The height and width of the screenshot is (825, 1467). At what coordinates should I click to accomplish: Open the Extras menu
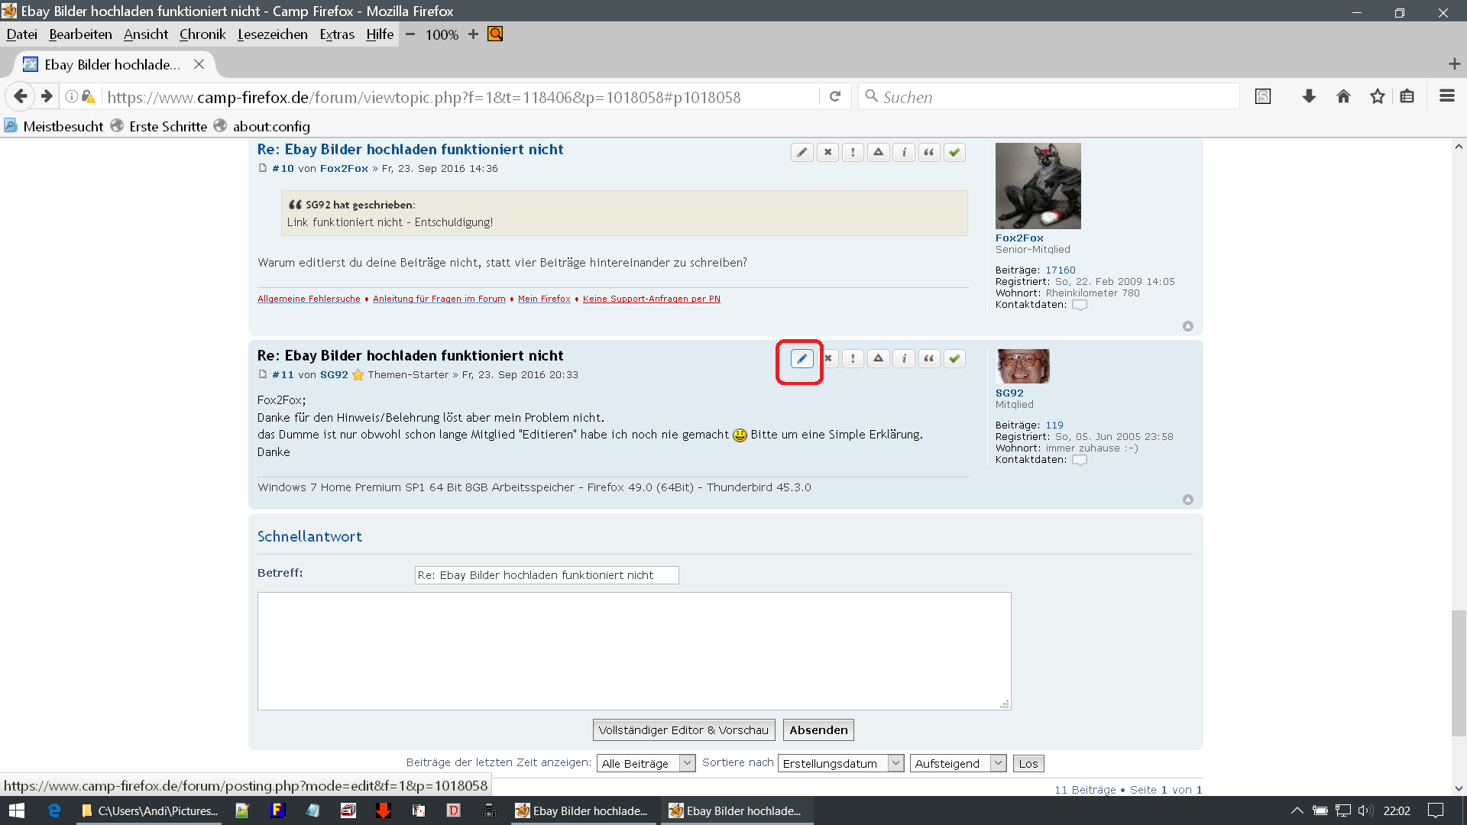pyautogui.click(x=337, y=34)
